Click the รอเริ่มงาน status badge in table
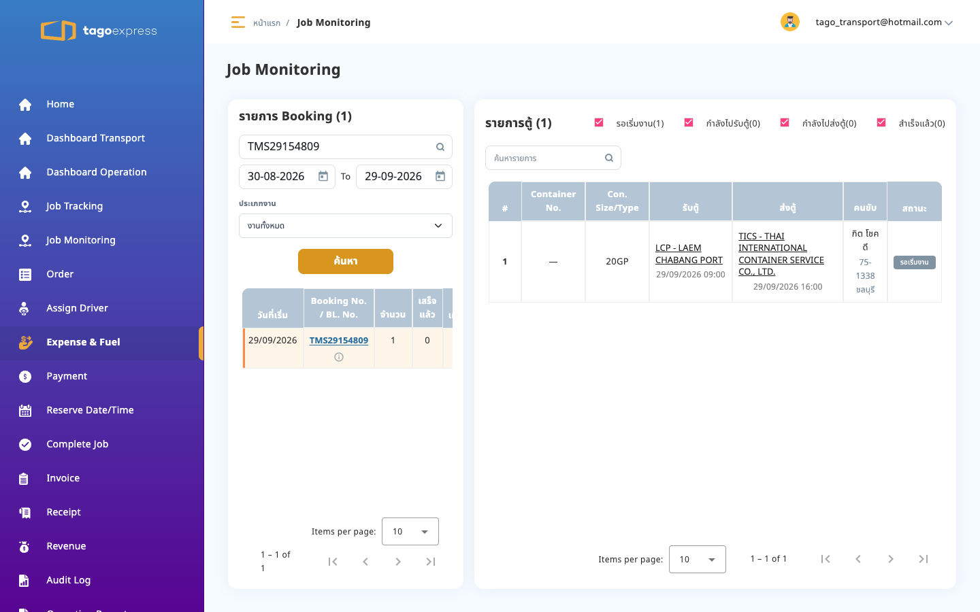The width and height of the screenshot is (980, 612). (x=915, y=262)
